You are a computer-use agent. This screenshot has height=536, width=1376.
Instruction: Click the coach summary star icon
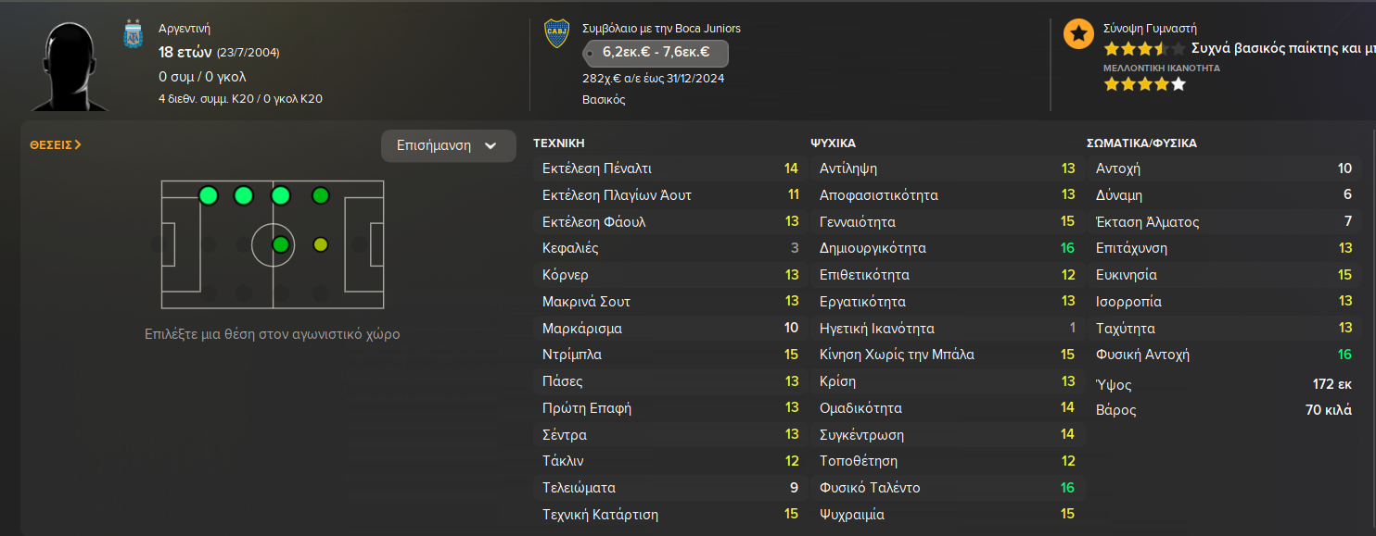tap(1077, 34)
